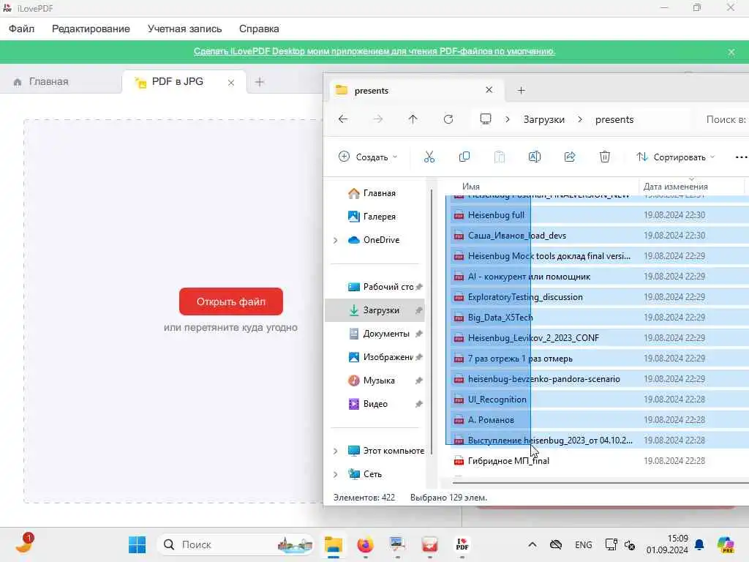The image size is (749, 562).
Task: Expand the OneDrive tree node
Action: [x=335, y=240]
